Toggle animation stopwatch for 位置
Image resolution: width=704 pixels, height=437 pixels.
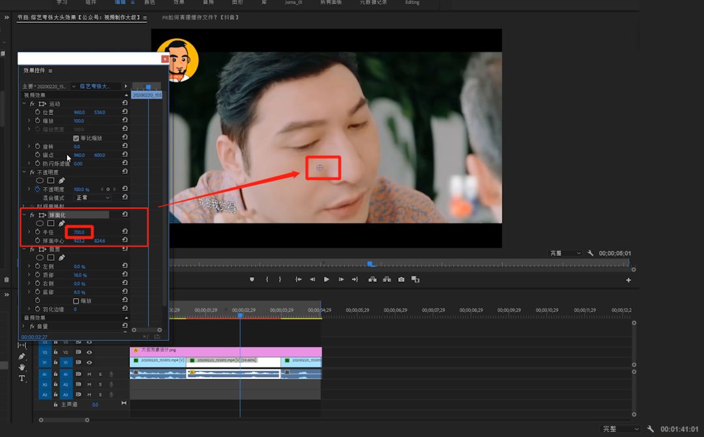(38, 112)
